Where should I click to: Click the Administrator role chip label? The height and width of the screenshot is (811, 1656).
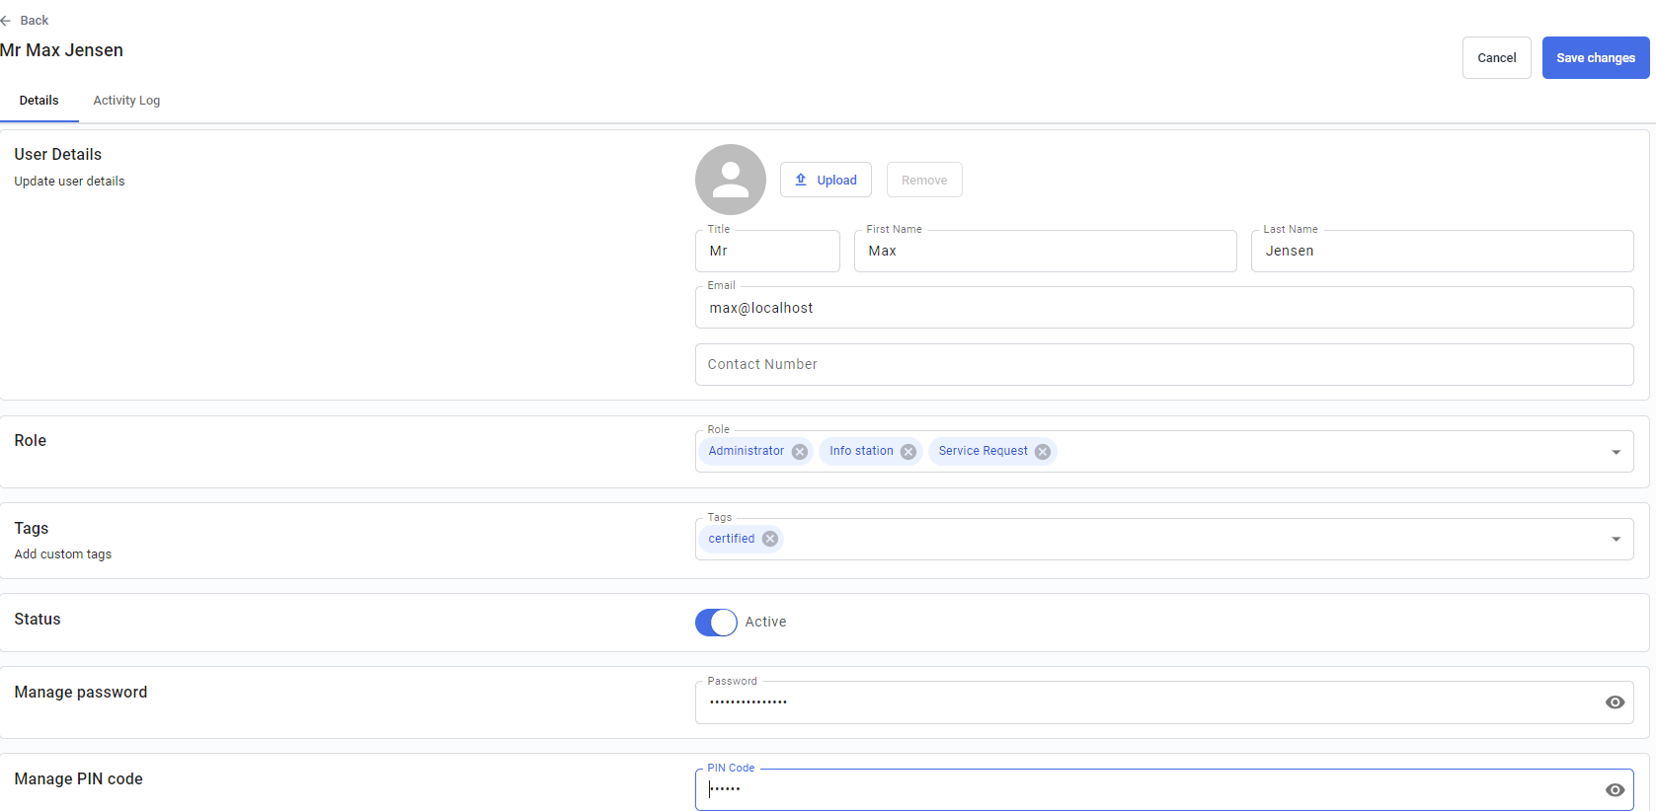747,451
